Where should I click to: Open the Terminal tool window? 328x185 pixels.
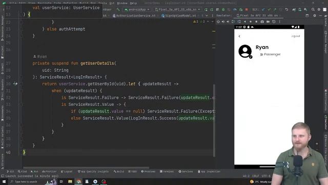(x=167, y=172)
